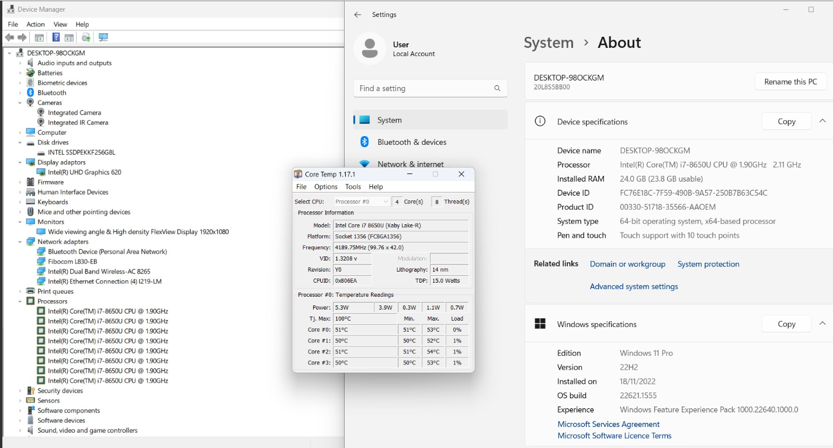
Task: Open the File menu in Device Manager
Action: point(13,24)
